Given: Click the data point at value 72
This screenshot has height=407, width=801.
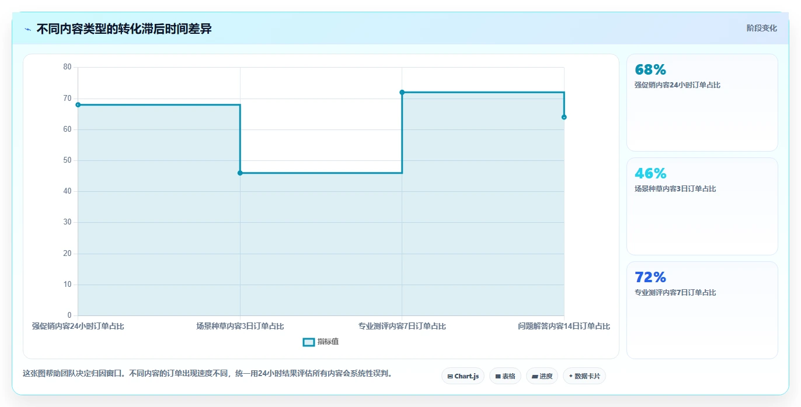Looking at the screenshot, I should (x=402, y=92).
